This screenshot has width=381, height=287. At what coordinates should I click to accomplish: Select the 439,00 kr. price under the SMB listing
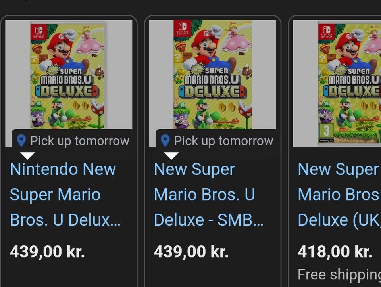[191, 252]
